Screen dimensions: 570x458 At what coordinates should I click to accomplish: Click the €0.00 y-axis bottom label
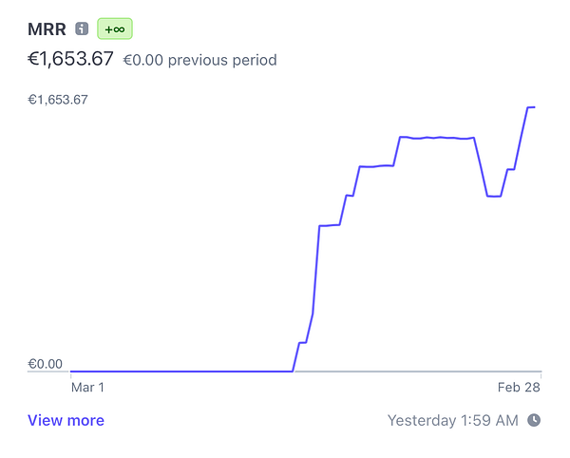pos(45,364)
